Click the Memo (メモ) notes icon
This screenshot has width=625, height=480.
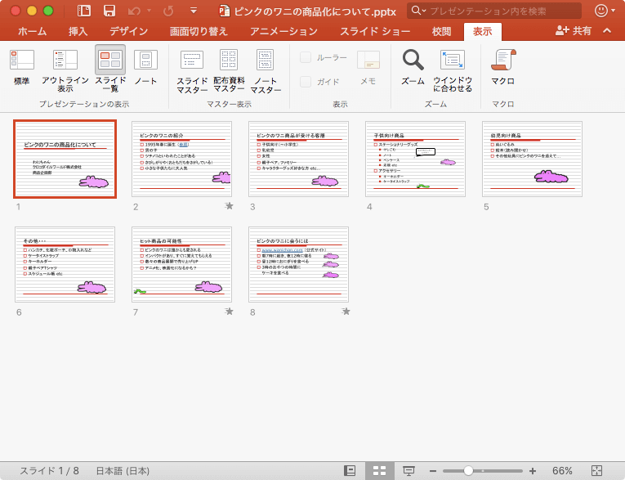(x=368, y=67)
